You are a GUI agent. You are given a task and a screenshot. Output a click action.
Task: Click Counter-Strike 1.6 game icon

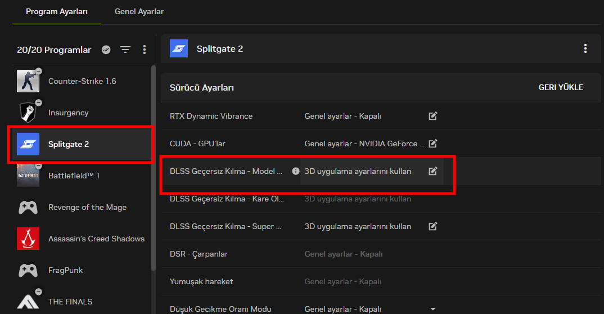coord(28,81)
